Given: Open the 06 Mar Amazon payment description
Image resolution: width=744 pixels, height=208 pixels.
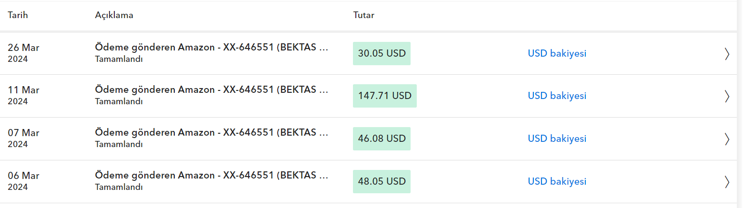Looking at the screenshot, I should 211,175.
